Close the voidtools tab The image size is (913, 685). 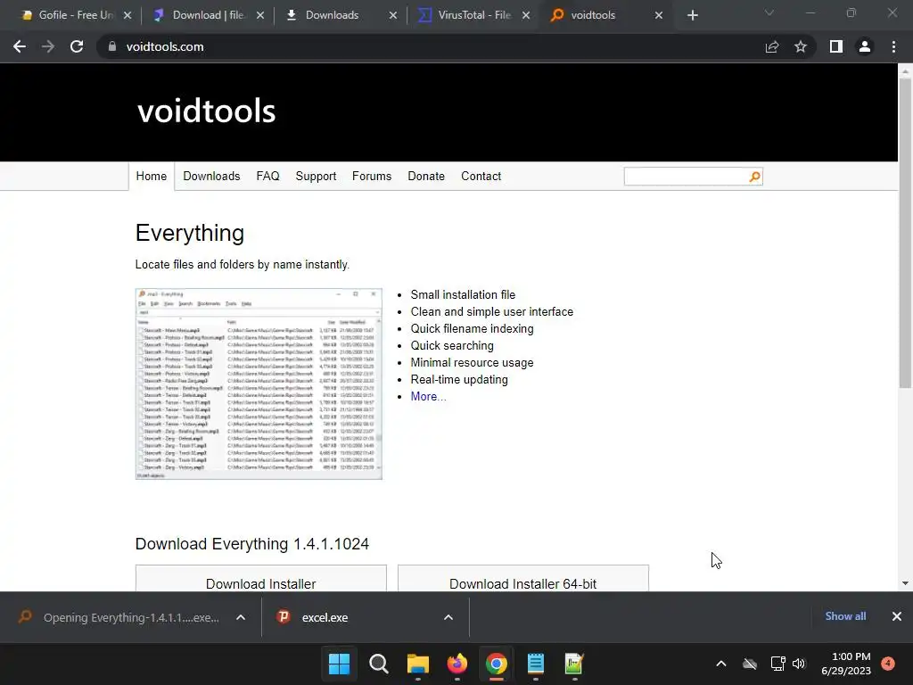click(x=659, y=15)
